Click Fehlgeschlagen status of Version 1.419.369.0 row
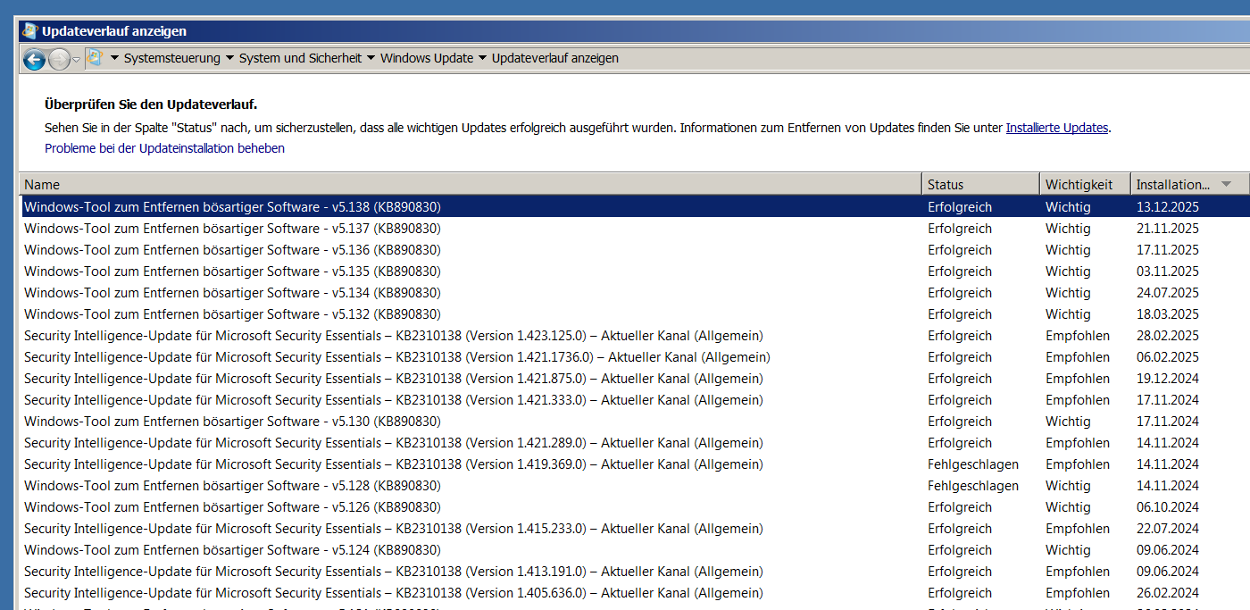 click(x=973, y=464)
